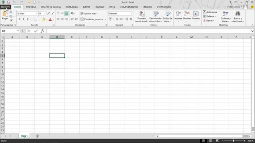The height and width of the screenshot is (143, 255).
Task: Switch to DISEÑO DE PÁGINA tab
Action: click(51, 7)
